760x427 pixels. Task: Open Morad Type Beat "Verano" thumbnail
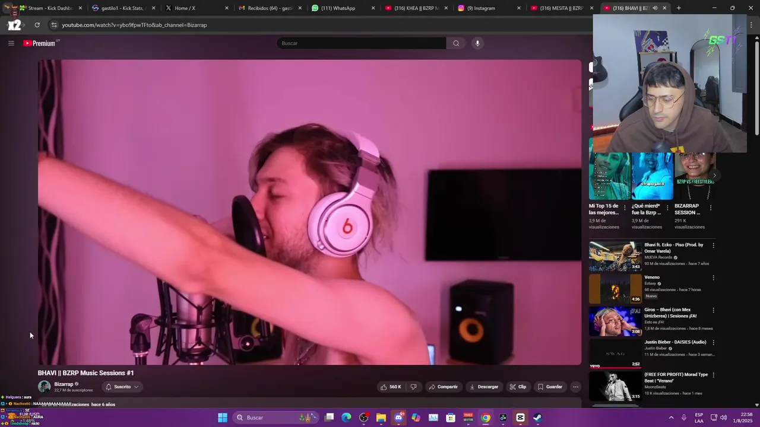point(615,385)
